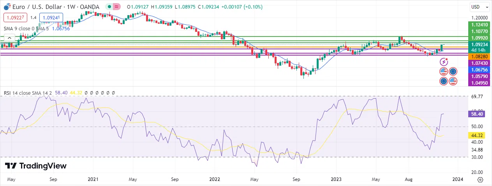This screenshot has width=492, height=186.
Task: Click the EUR/USD flag symbol icon
Action: tap(7, 7)
